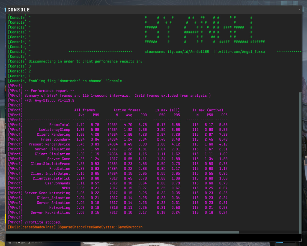Click the console countdown line showing 1
The height and width of the screenshot is (246, 307).
click(x=19, y=76)
